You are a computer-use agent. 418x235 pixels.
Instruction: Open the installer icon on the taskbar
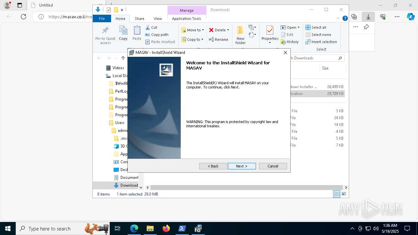[198, 228]
